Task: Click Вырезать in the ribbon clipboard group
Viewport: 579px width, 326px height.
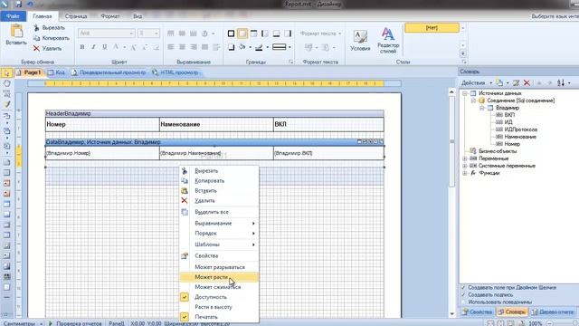Action: tap(49, 28)
